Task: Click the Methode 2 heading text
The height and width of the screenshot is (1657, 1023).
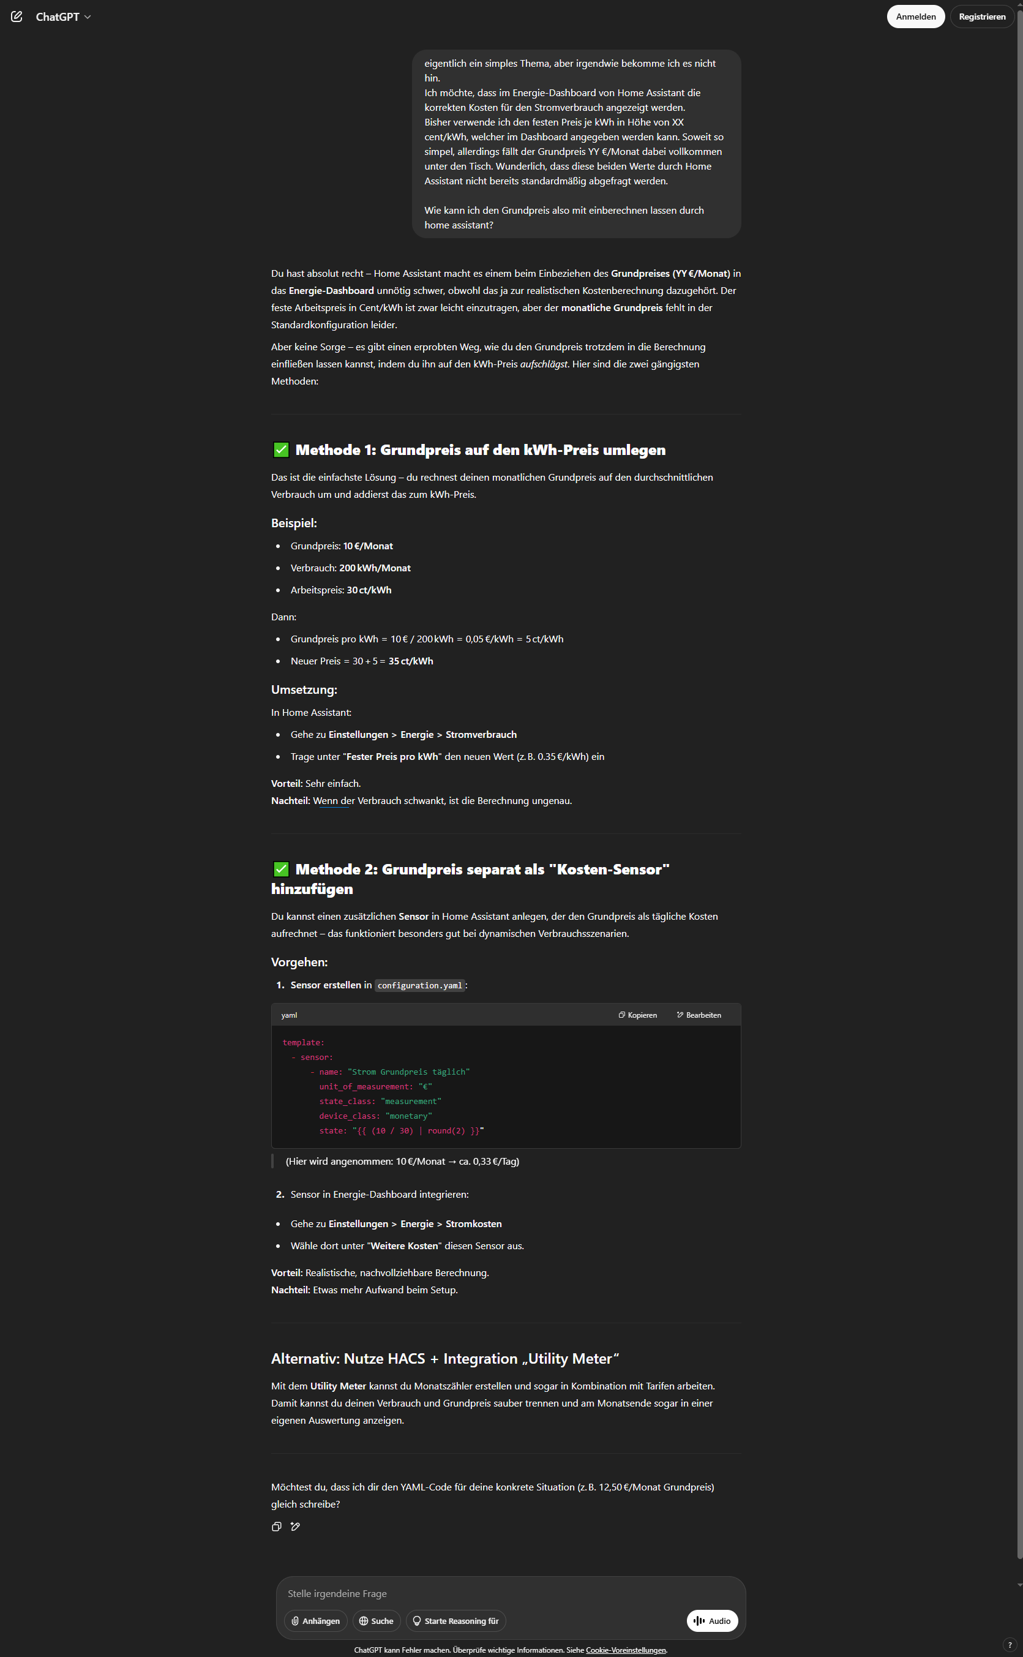Action: click(x=470, y=878)
